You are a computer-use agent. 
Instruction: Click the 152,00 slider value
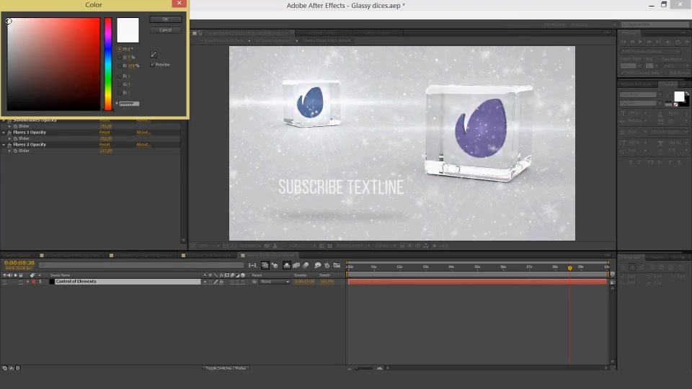coord(106,138)
